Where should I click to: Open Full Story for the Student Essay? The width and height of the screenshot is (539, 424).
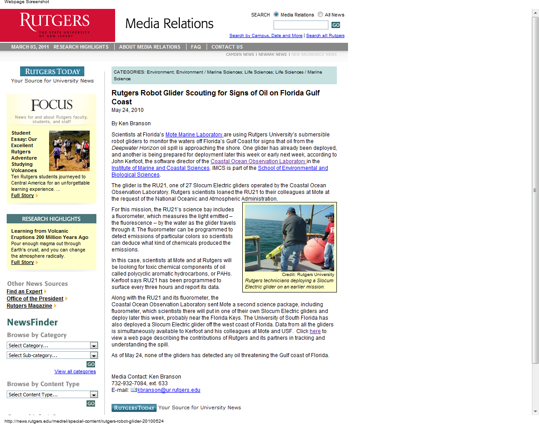tap(22, 195)
